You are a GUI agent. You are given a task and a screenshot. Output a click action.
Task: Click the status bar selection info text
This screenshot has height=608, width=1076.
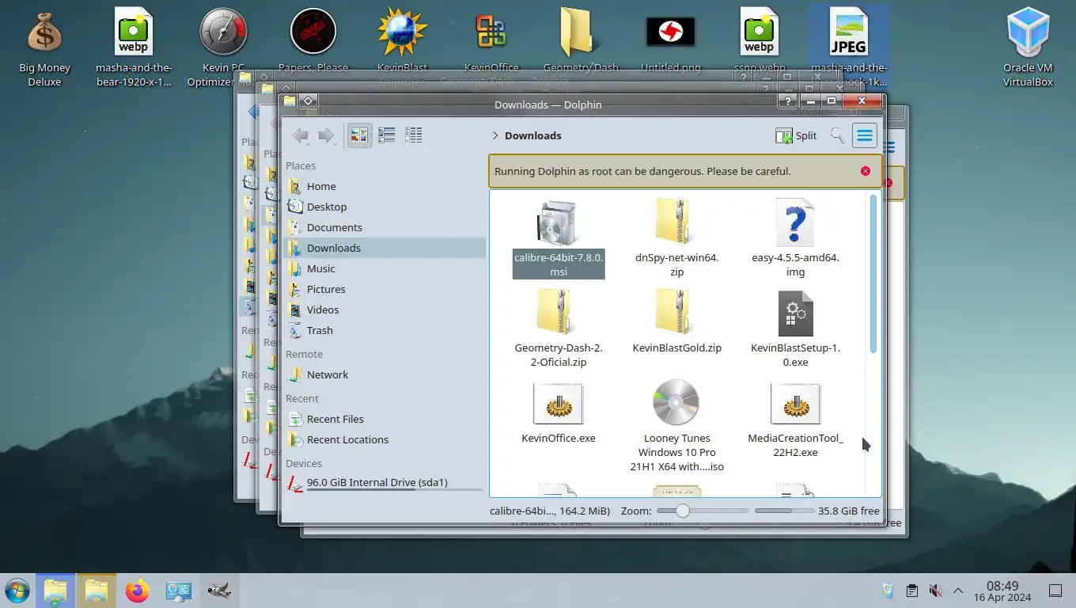pyautogui.click(x=550, y=511)
